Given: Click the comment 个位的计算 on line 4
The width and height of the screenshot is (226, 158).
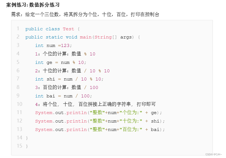Looking at the screenshot, I should coord(55,54).
